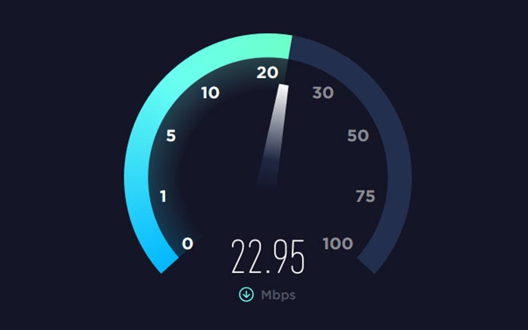Click the 50 mark on the gauge
This screenshot has height=330, width=528.
tap(358, 136)
